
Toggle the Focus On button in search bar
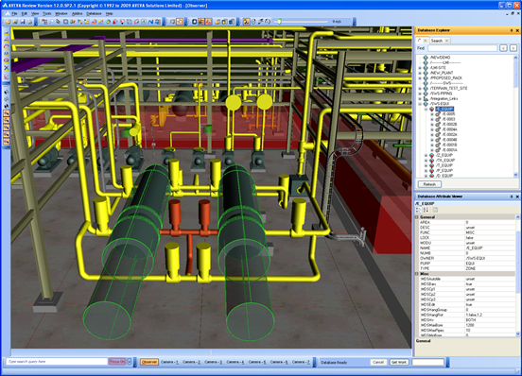click(117, 362)
